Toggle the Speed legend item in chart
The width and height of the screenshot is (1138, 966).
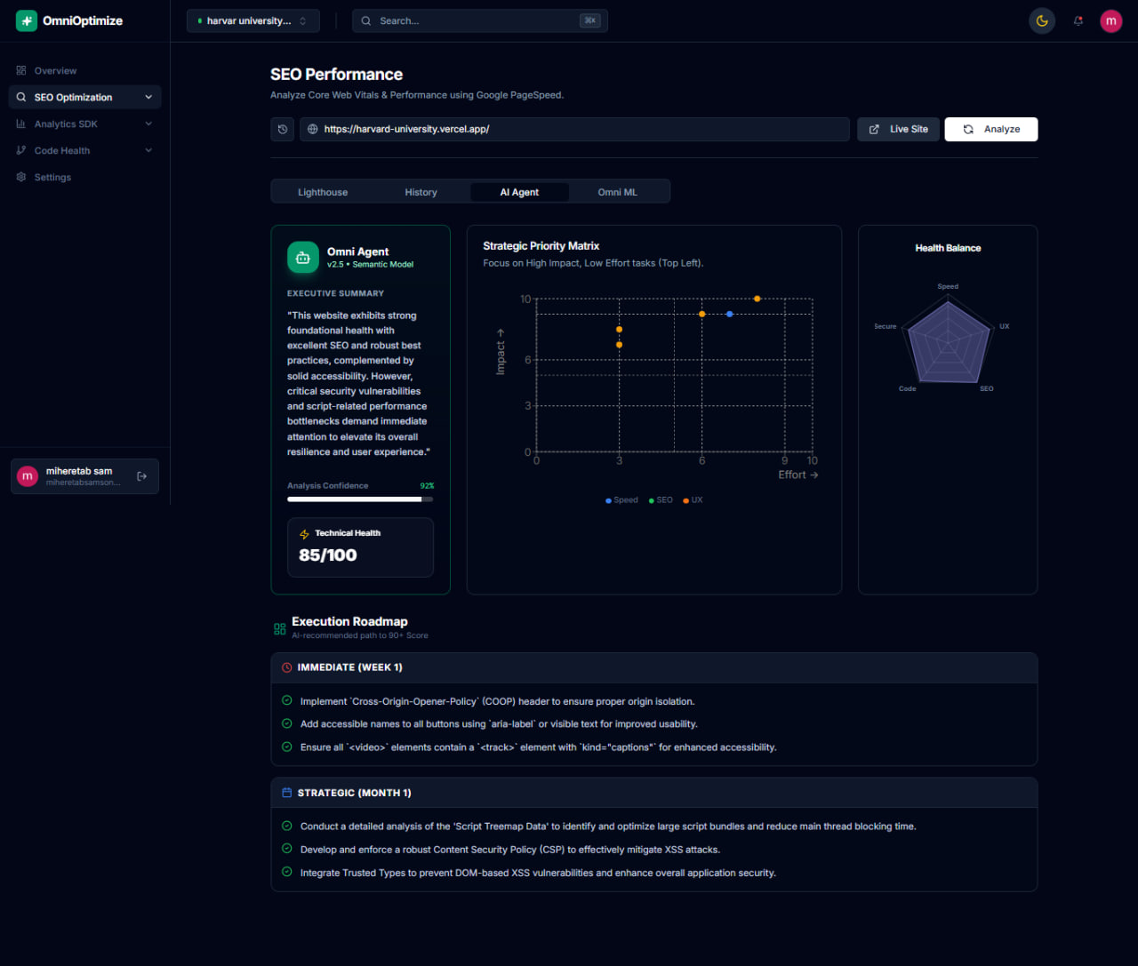click(x=621, y=500)
